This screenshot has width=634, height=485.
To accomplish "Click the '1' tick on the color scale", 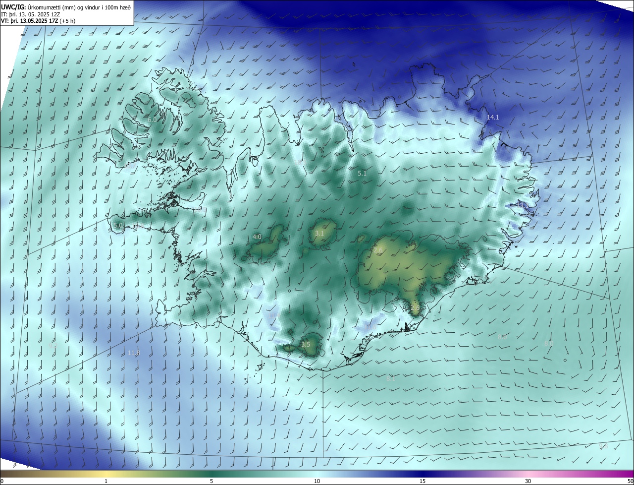I will tap(106, 481).
